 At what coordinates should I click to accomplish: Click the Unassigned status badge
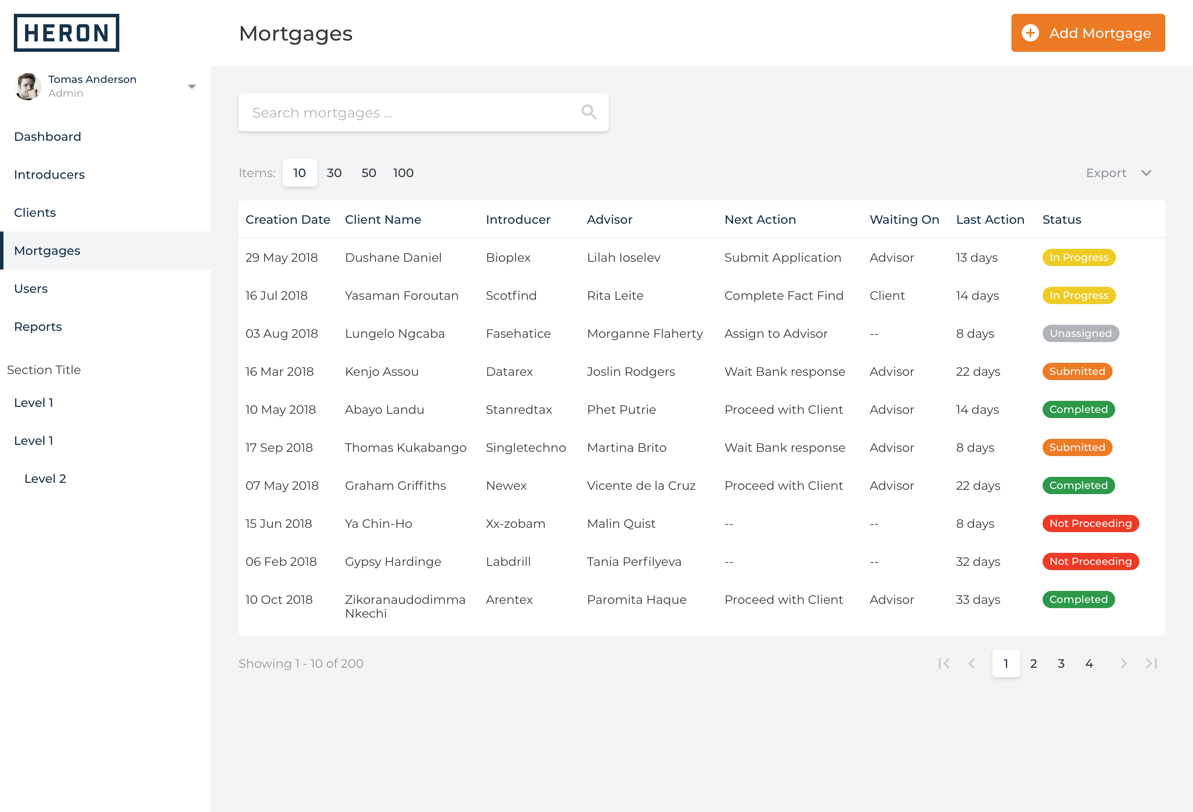tap(1080, 333)
